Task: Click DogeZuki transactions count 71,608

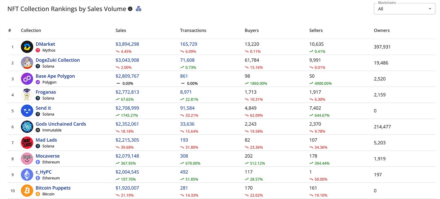Action: pyautogui.click(x=187, y=60)
